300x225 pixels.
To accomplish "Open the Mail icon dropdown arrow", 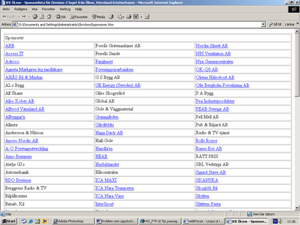I will (123, 17).
